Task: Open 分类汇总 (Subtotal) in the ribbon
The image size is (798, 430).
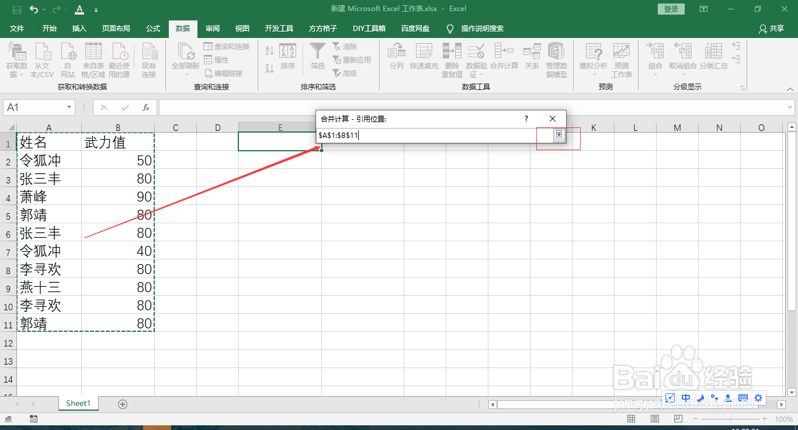Action: [x=713, y=58]
